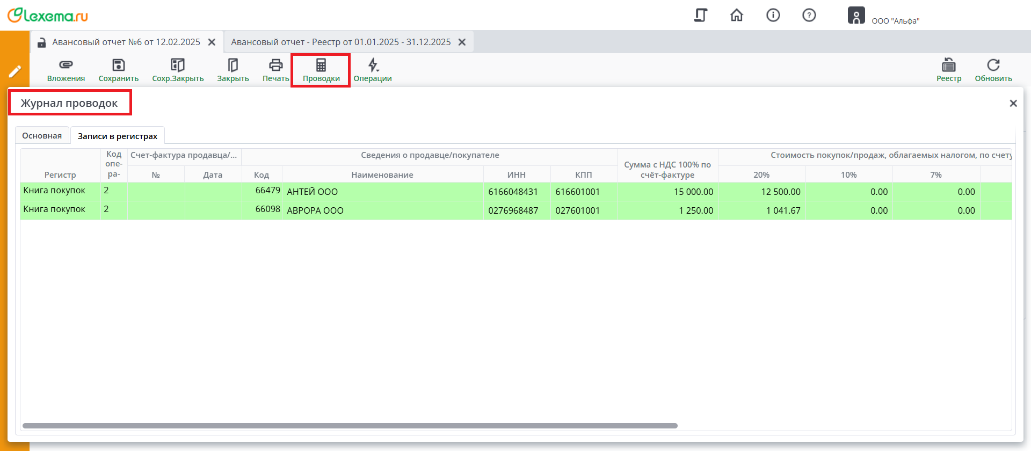Screen dimensions: 1031x451
Task: Go to home page icon
Action: click(736, 15)
